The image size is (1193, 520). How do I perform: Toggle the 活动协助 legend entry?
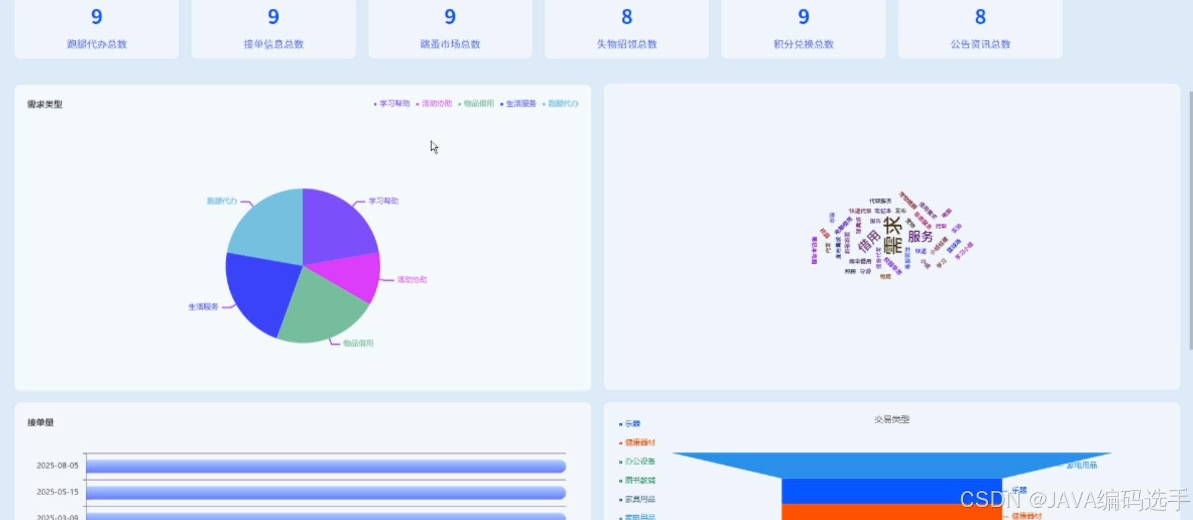pyautogui.click(x=434, y=103)
